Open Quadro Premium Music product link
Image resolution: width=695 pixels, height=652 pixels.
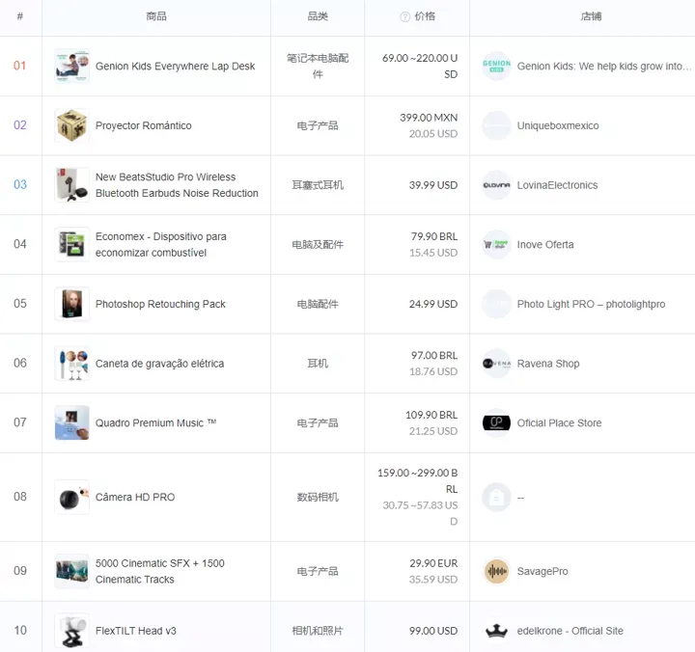click(x=155, y=423)
